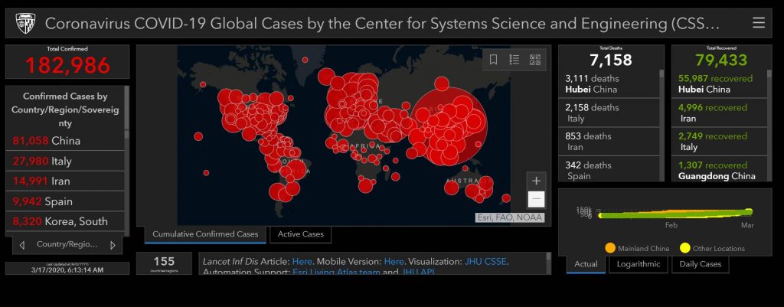Click Hubei China 55,987 recovered entry
This screenshot has height=307, width=784.
pos(719,84)
